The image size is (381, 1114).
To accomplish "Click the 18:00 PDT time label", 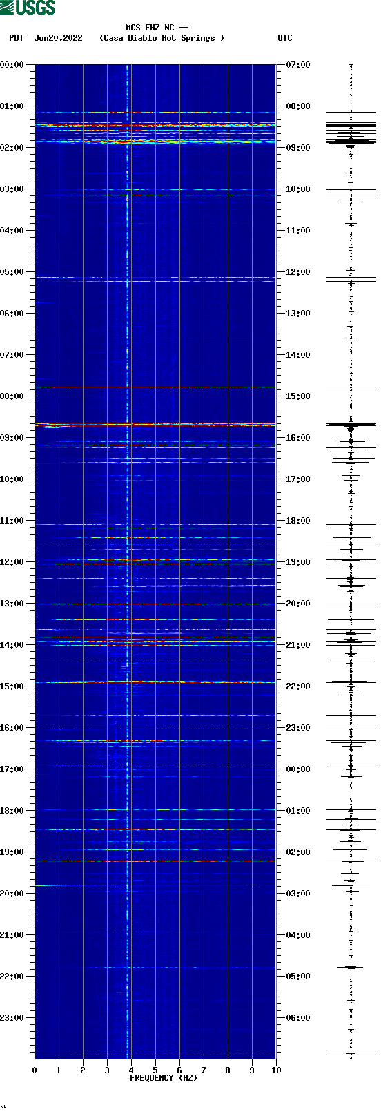I will [12, 811].
